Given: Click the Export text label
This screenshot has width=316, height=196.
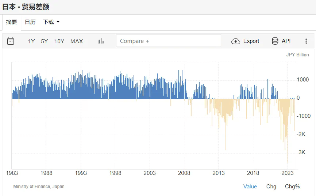Looking at the screenshot, I should point(251,41).
